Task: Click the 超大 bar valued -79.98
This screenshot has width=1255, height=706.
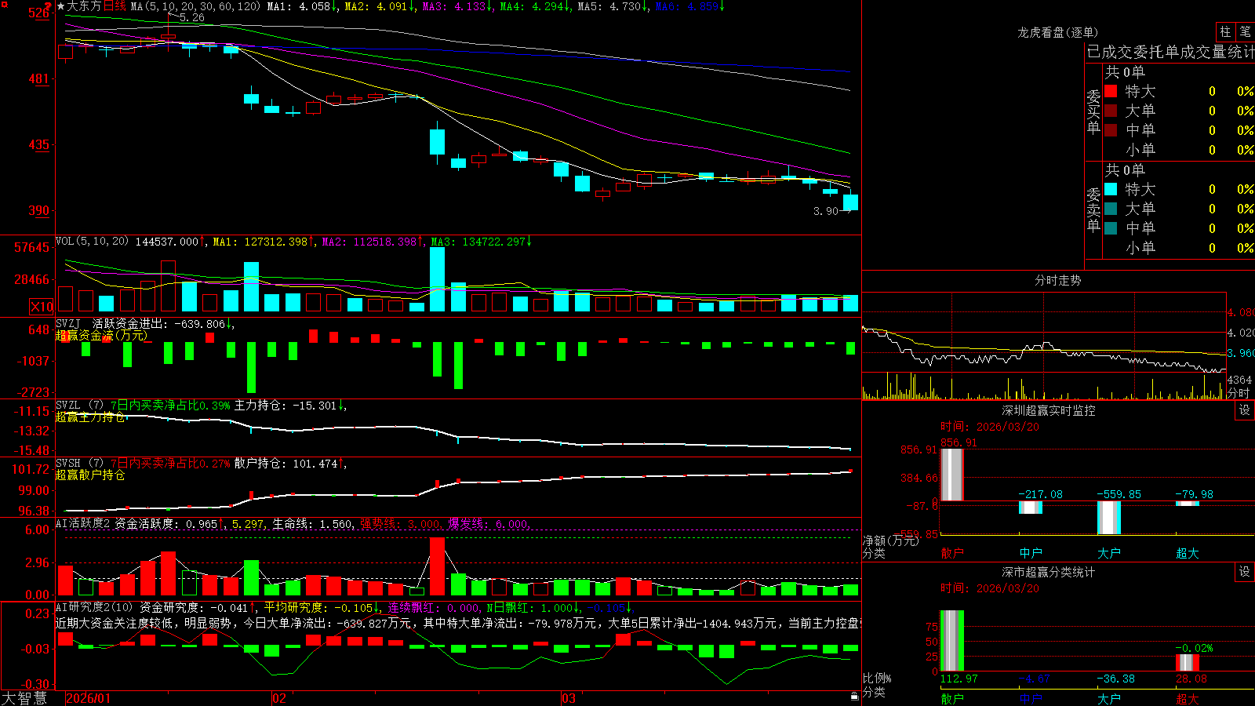Action: [x=1187, y=504]
